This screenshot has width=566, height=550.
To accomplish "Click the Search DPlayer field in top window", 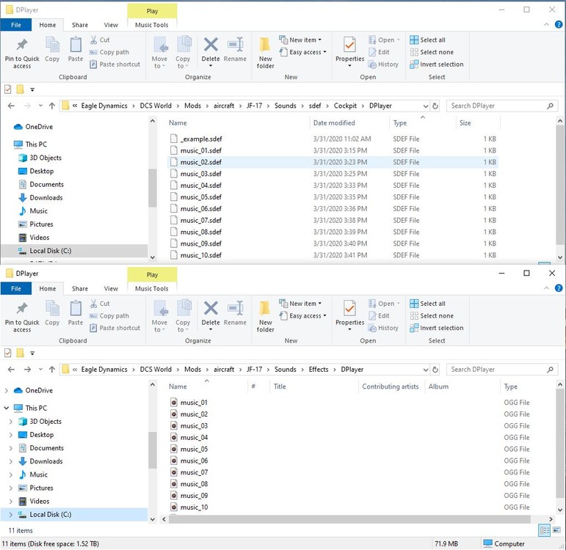I will 501,106.
